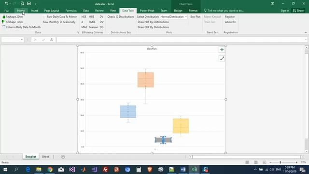Image resolution: width=309 pixels, height=174 pixels.
Task: Click Sign in link
Action: tap(284, 11)
